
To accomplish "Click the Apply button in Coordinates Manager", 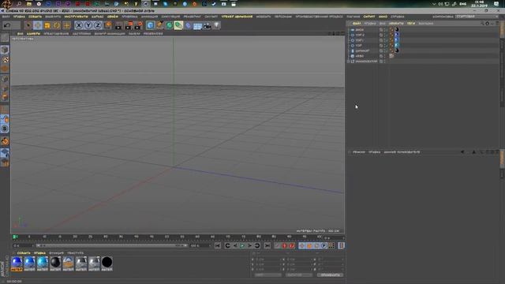I will [x=330, y=275].
